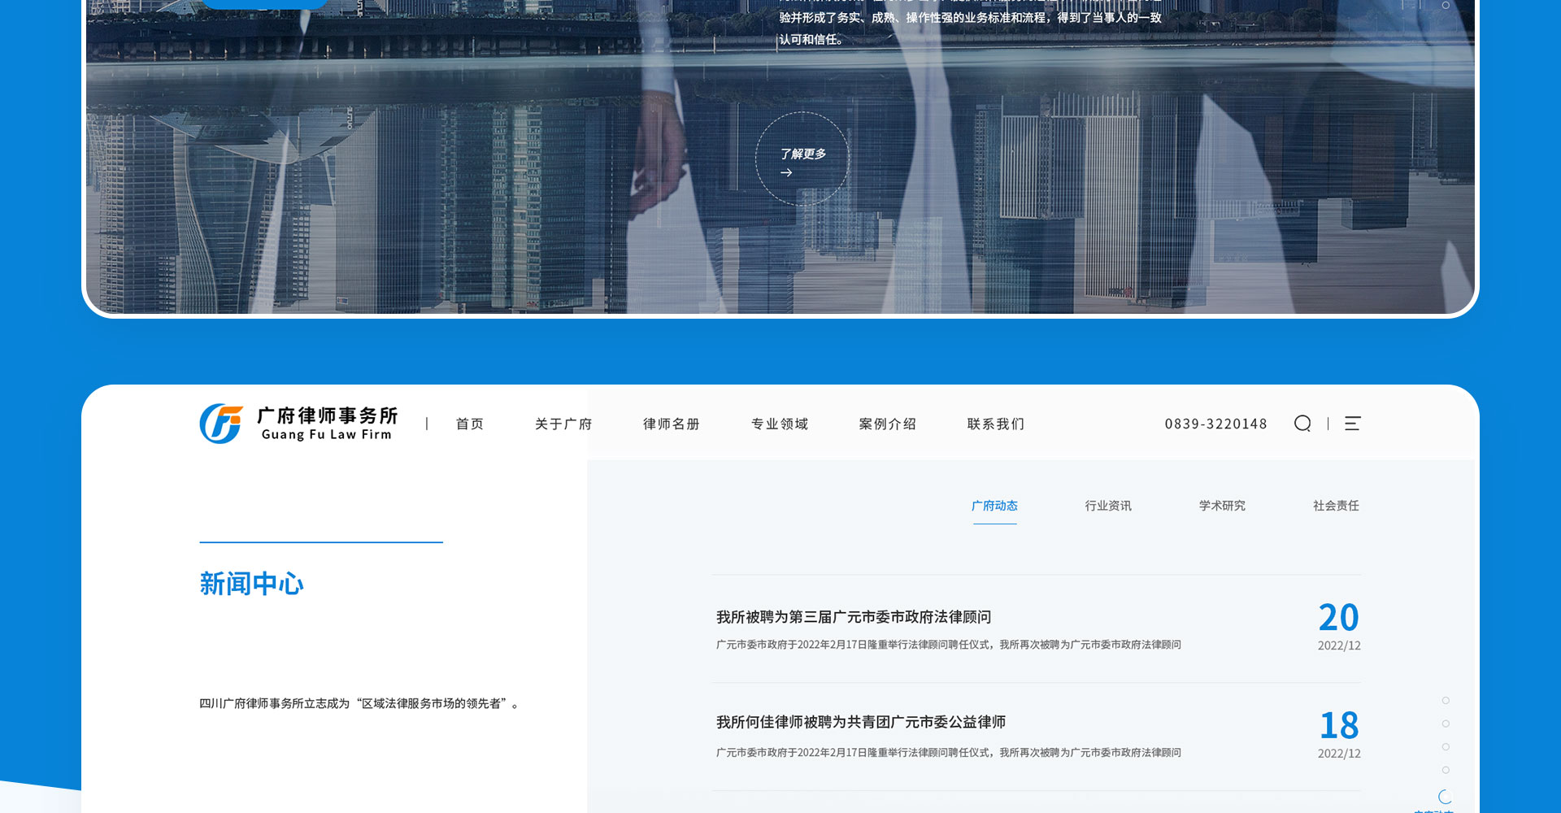Image resolution: width=1561 pixels, height=813 pixels.
Task: Open the 社会责任 tab
Action: coord(1335,506)
